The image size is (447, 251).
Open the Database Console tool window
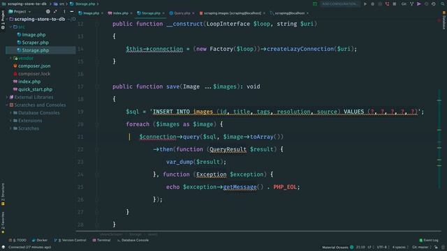(133, 240)
